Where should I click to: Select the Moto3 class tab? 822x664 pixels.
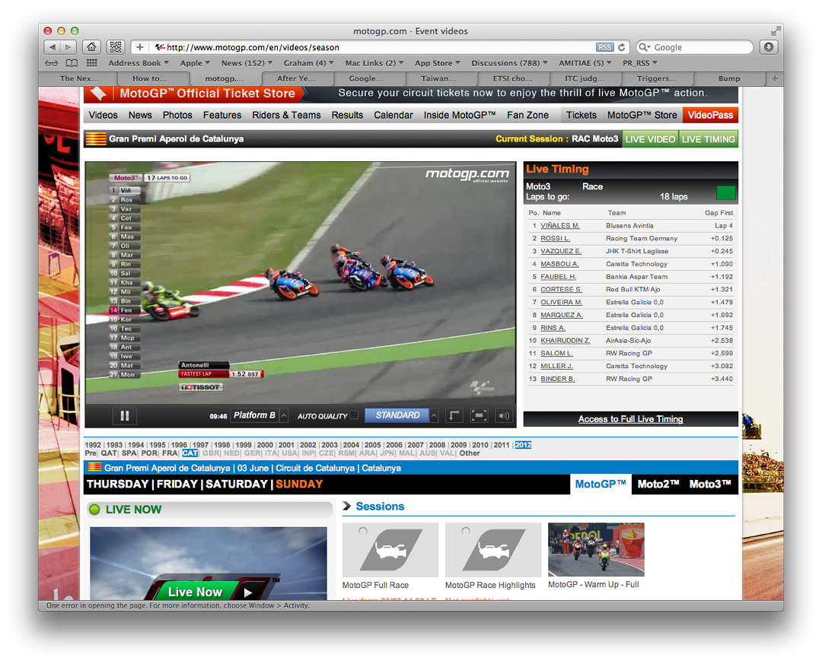point(710,484)
